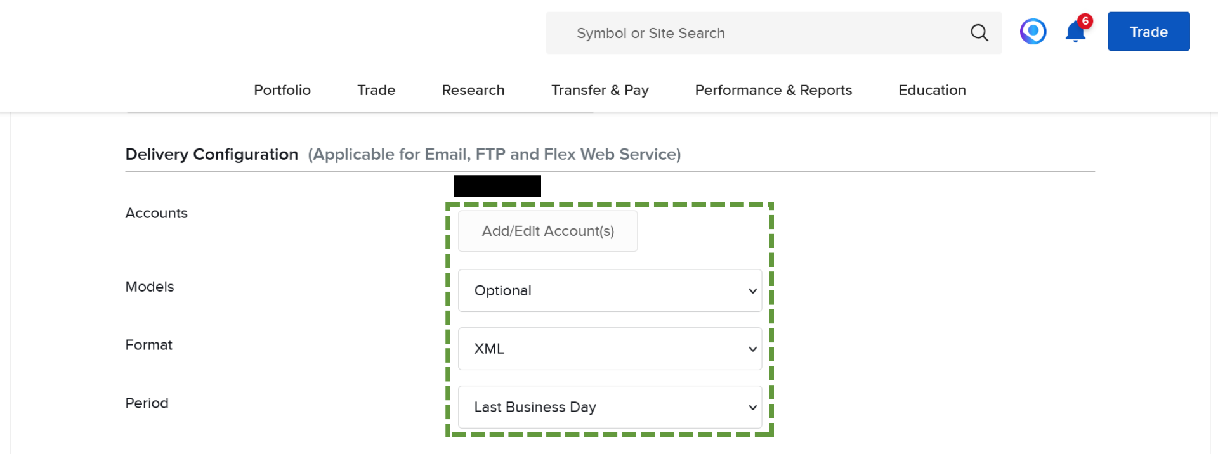Image resolution: width=1218 pixels, height=454 pixels.
Task: Open the Portfolio navigation tab
Action: coord(282,90)
